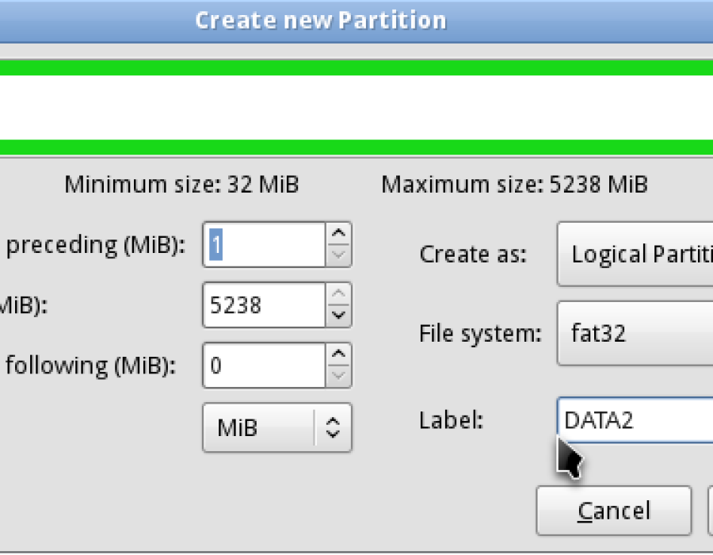Click the free space preceding input field
The width and height of the screenshot is (713, 555).
tap(265, 245)
